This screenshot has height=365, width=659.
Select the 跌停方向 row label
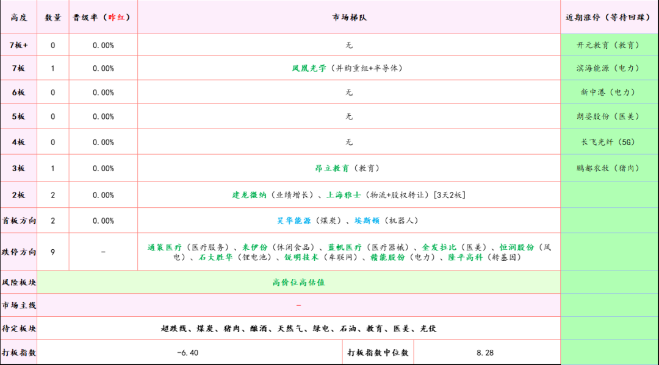coord(19,252)
